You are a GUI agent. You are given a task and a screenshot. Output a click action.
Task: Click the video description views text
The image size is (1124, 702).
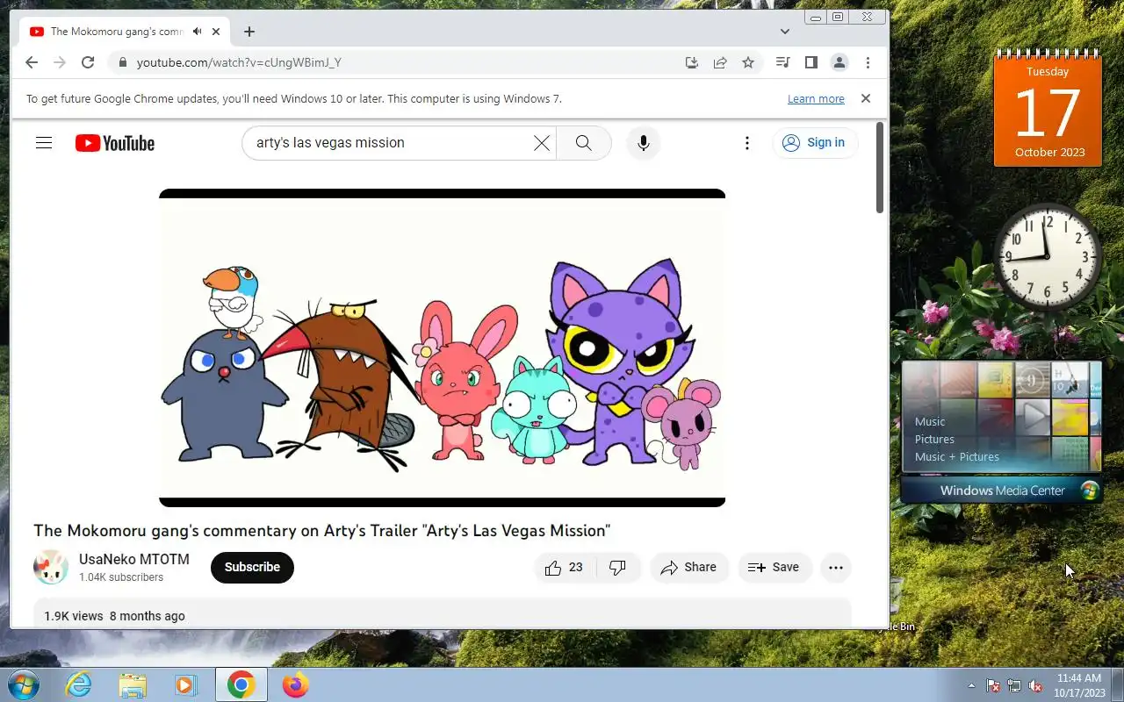point(74,616)
